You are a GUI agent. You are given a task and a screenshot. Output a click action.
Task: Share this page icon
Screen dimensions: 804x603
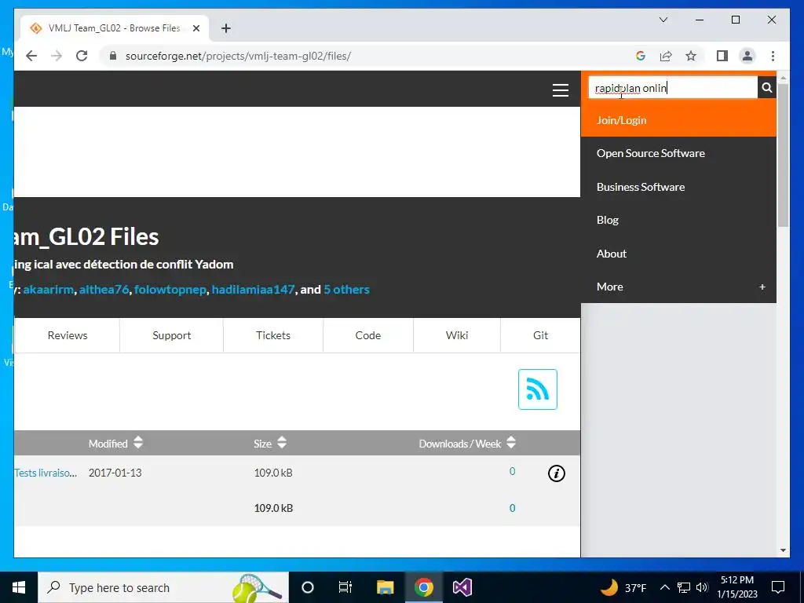pos(666,56)
